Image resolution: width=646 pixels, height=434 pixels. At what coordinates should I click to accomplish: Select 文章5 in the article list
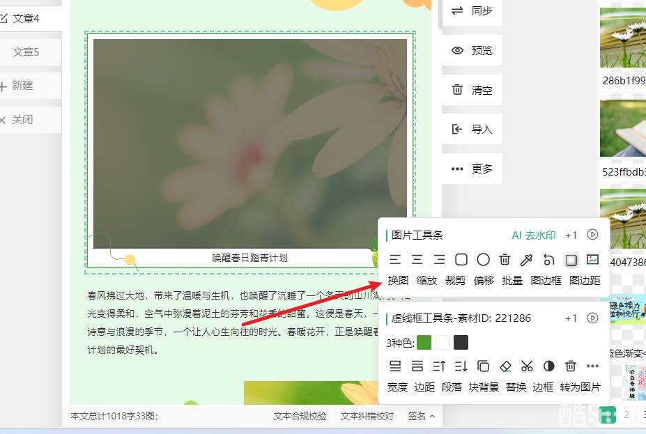click(26, 52)
